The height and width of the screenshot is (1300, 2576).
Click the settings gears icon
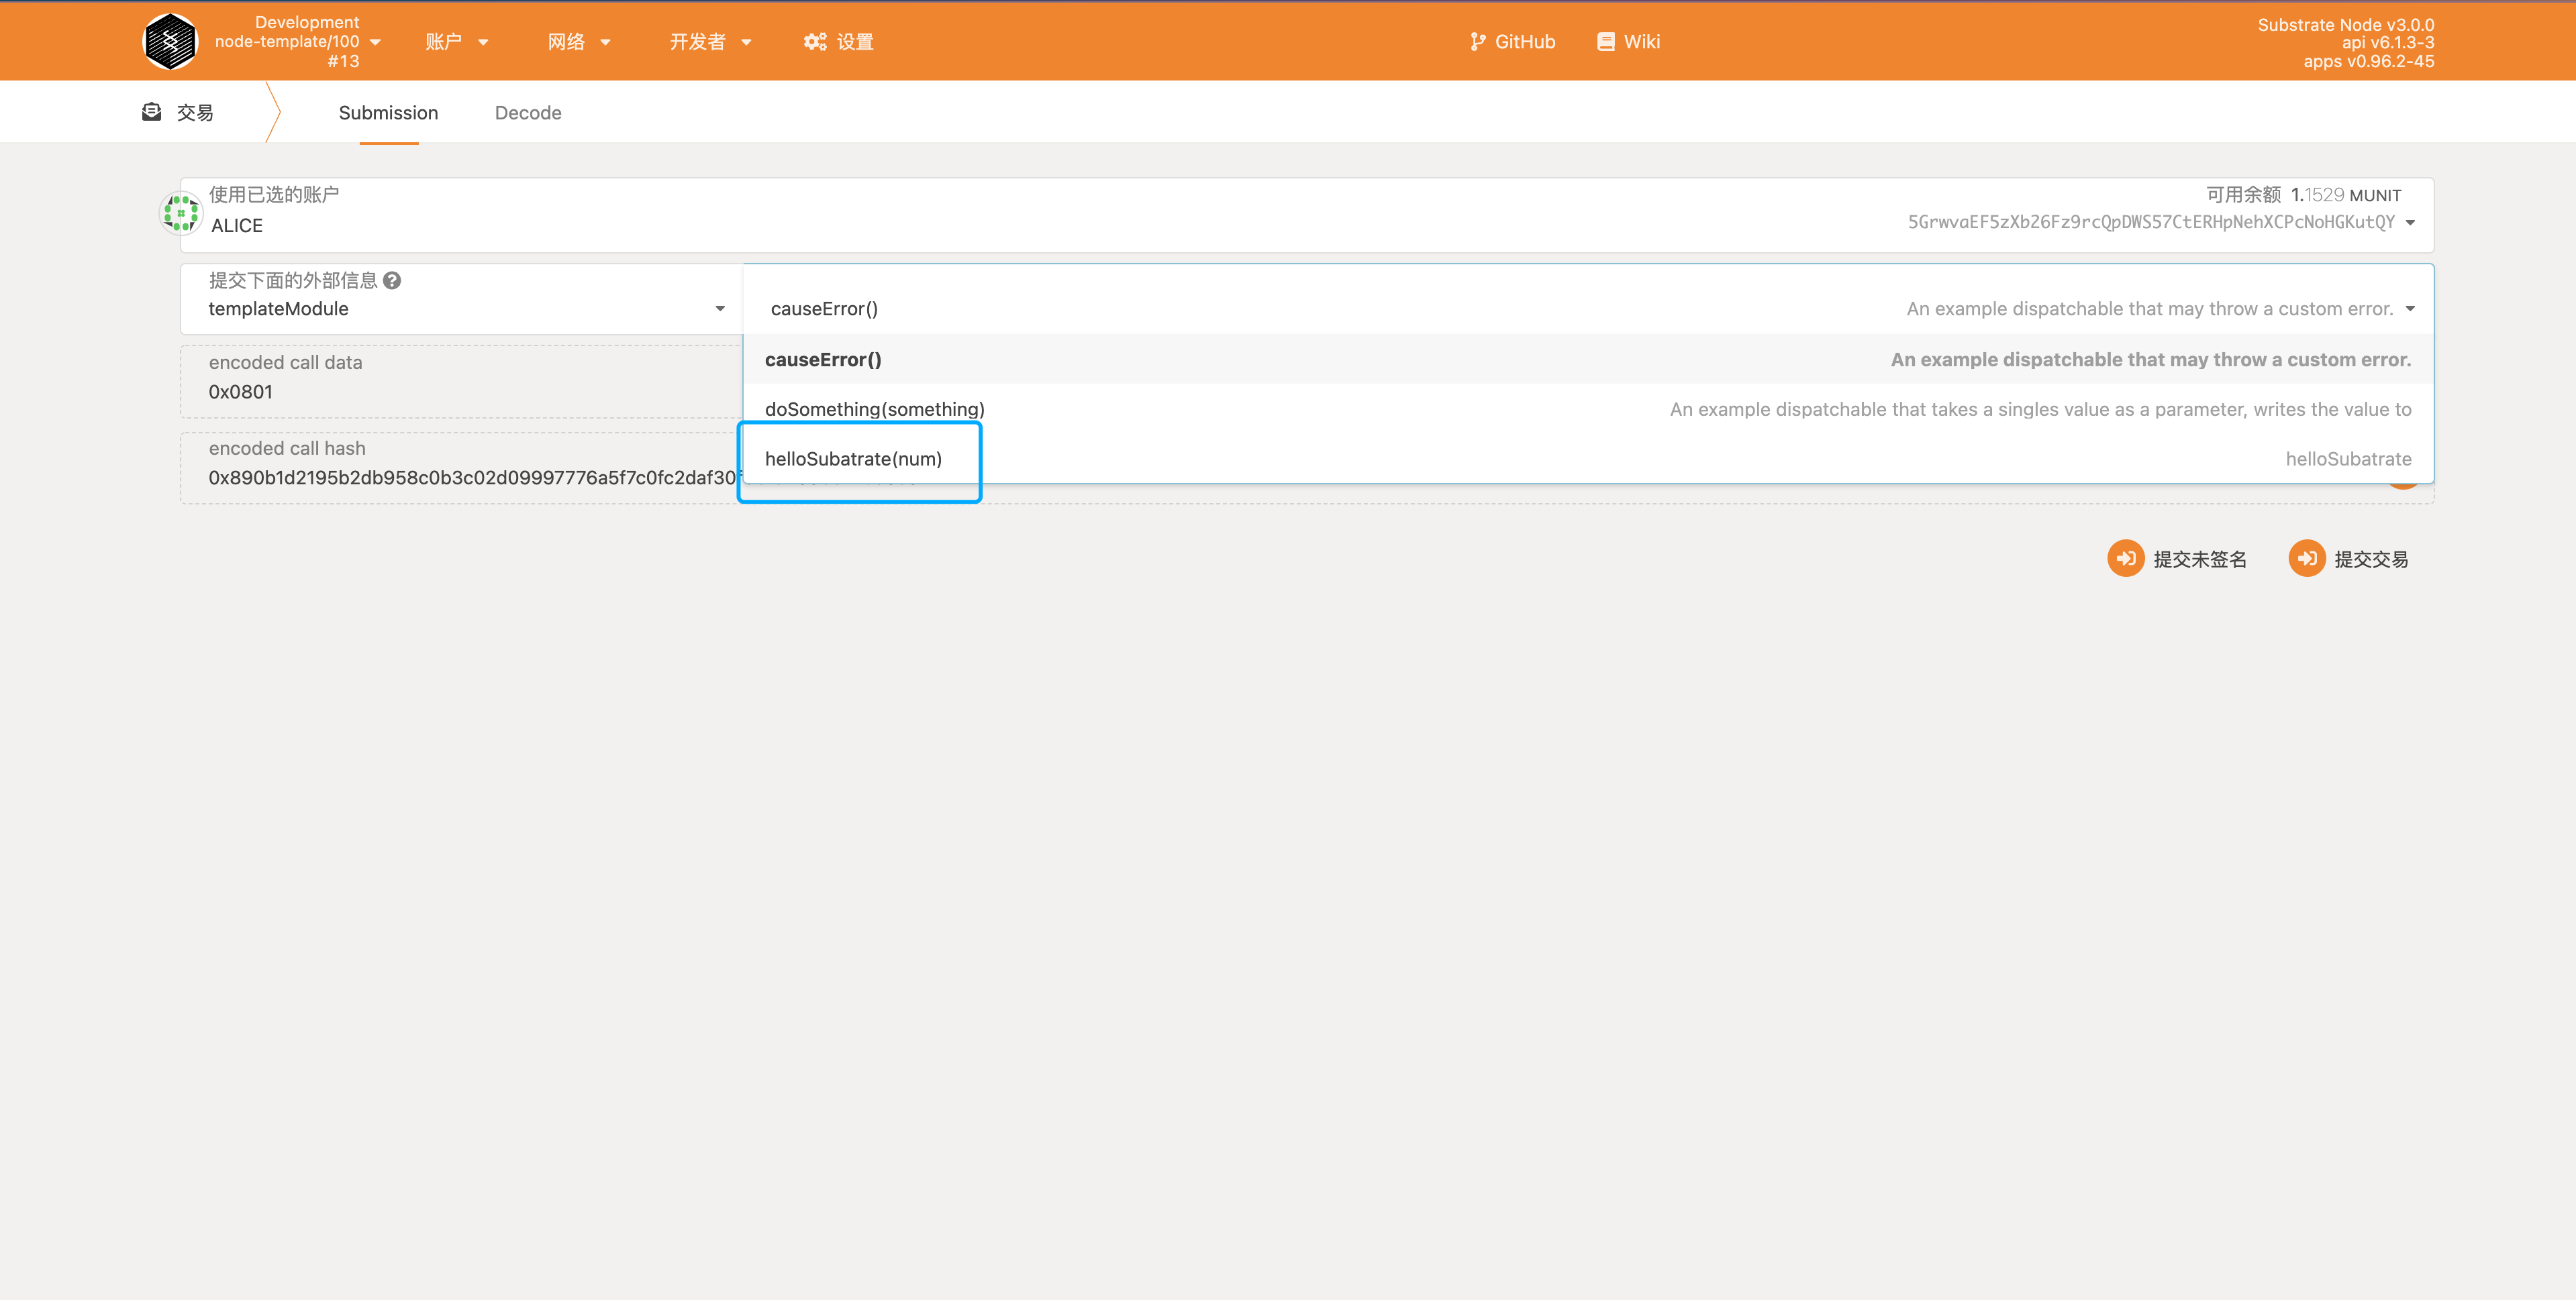815,41
